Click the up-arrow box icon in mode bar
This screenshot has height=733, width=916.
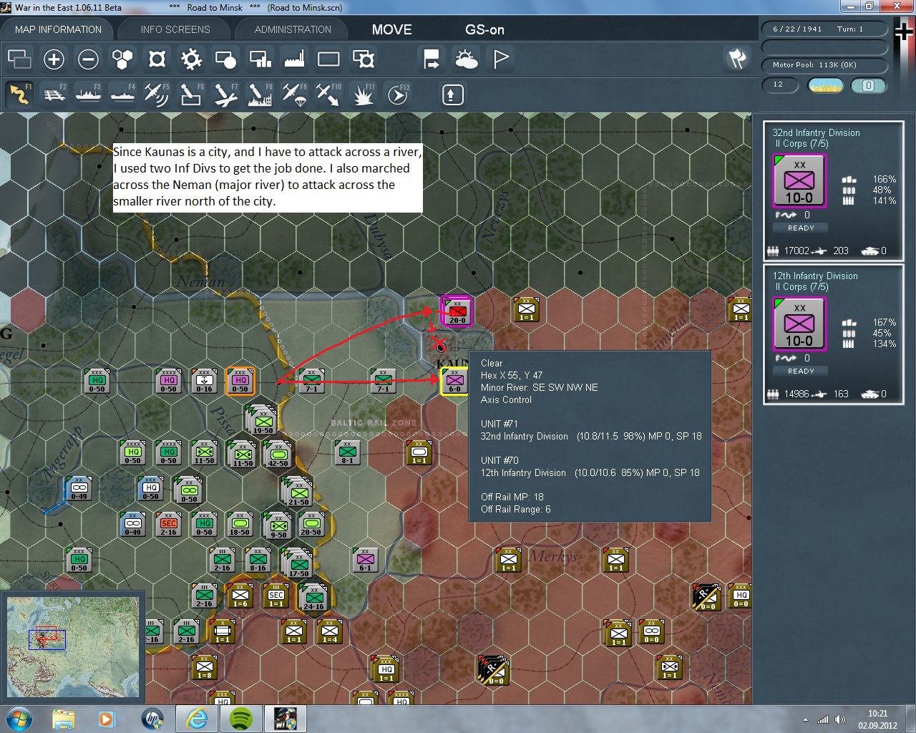coord(452,94)
